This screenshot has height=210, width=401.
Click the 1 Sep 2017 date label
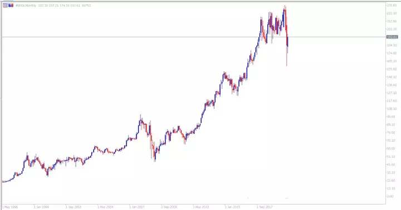coord(265,207)
